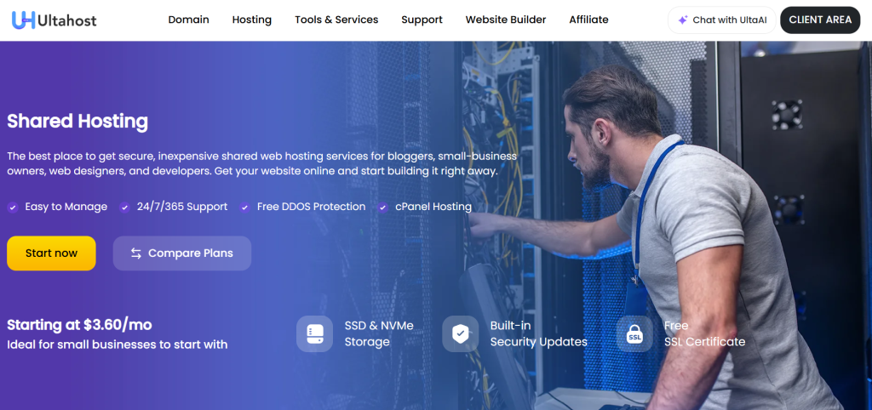Open the Affiliate page
The image size is (872, 410).
[x=588, y=20]
